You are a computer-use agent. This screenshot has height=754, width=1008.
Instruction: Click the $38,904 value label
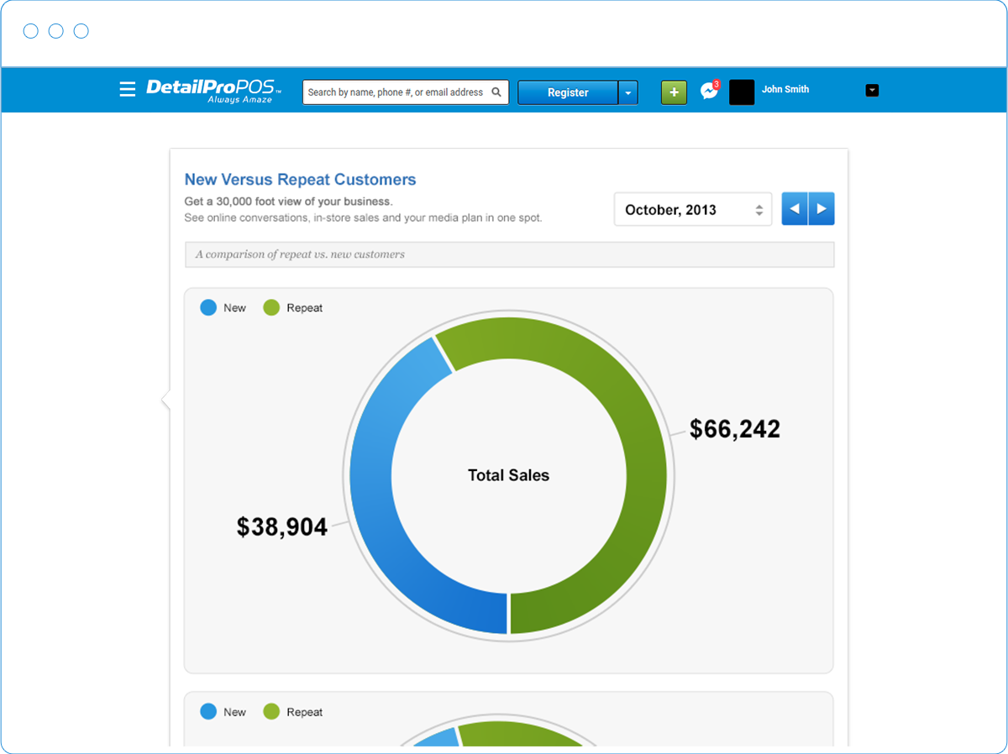click(x=282, y=526)
